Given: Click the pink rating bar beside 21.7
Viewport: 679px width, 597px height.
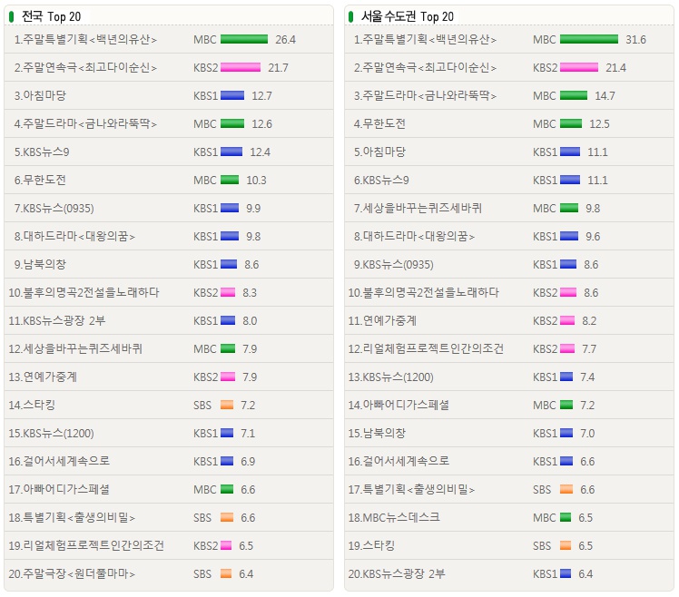Looking at the screenshot, I should click(x=241, y=67).
